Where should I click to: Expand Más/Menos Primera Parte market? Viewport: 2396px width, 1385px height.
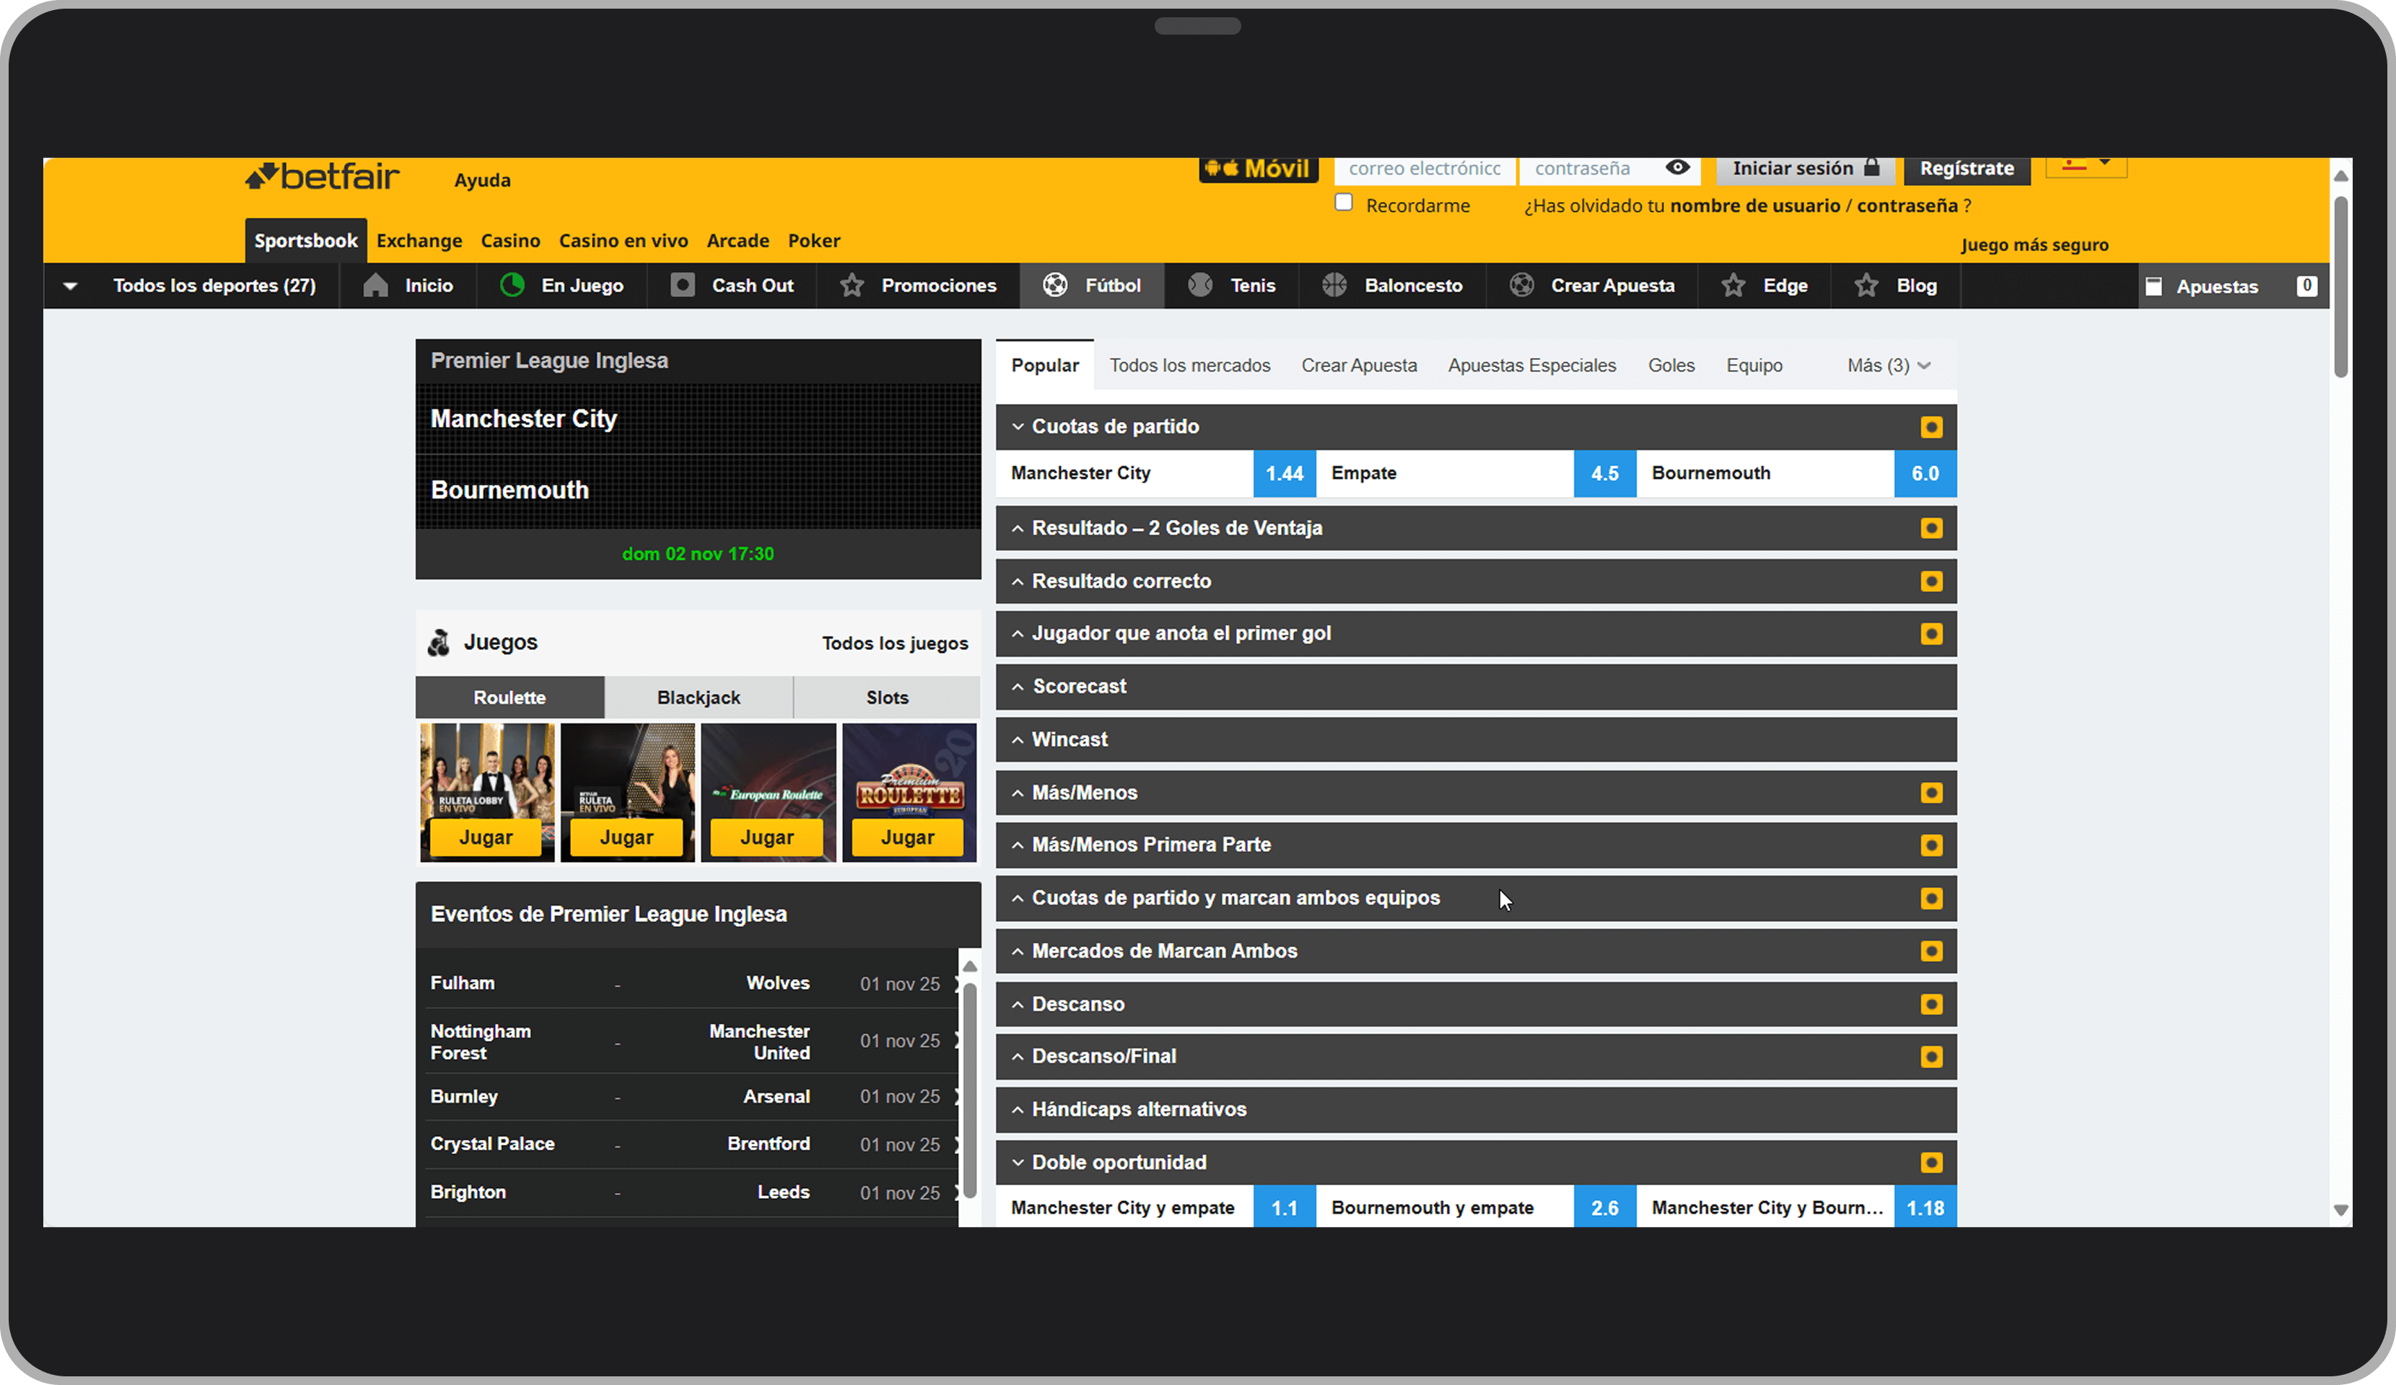coord(1476,845)
